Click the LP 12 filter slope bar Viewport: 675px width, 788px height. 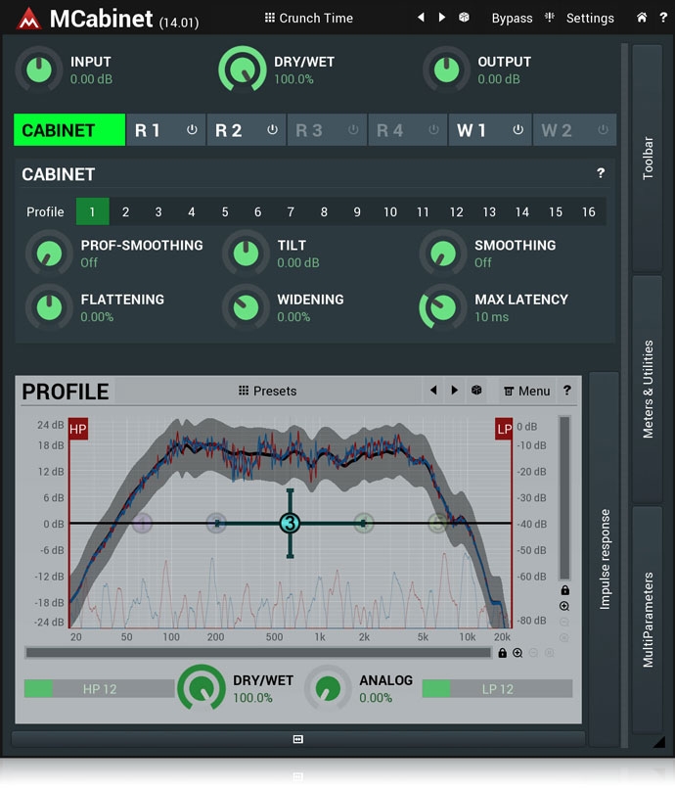497,689
